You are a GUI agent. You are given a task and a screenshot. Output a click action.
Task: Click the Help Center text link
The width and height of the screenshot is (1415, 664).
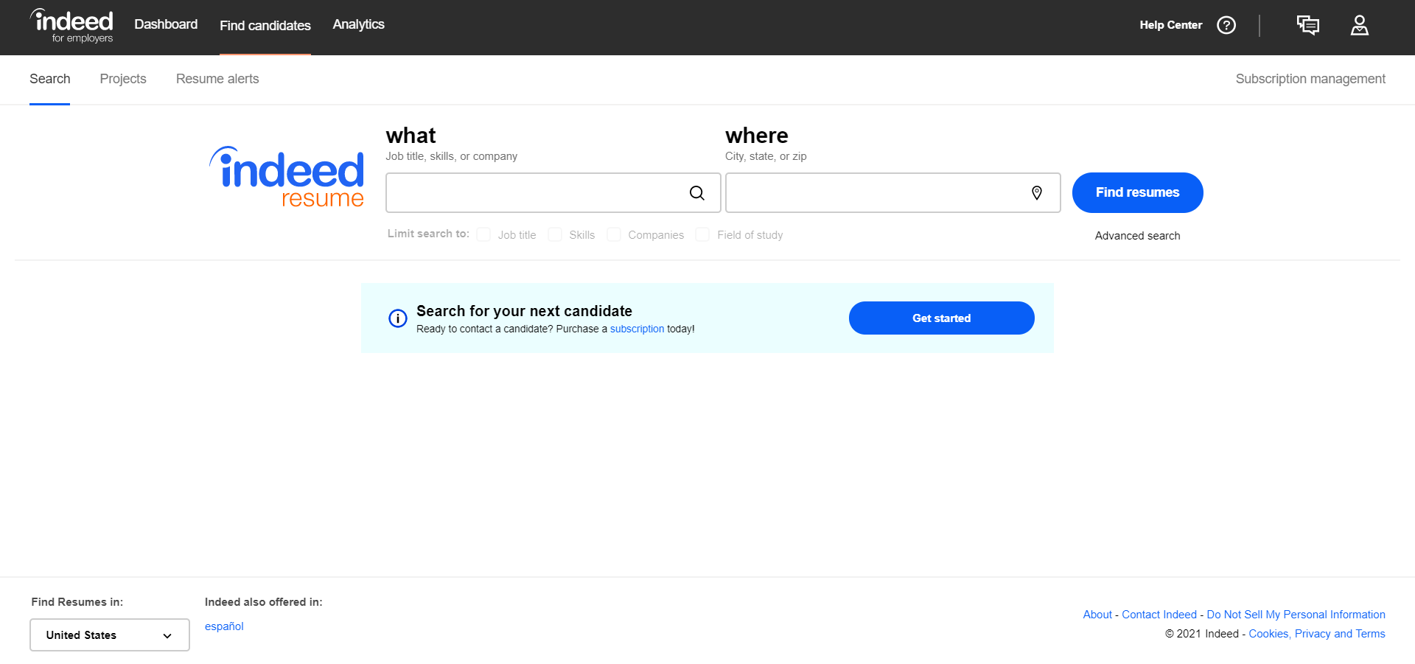click(x=1170, y=25)
